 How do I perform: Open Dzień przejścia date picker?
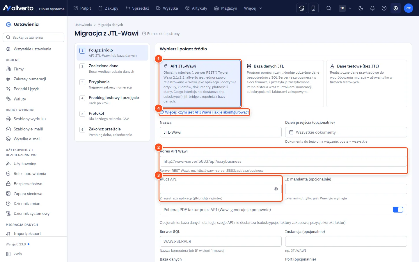(x=346, y=132)
